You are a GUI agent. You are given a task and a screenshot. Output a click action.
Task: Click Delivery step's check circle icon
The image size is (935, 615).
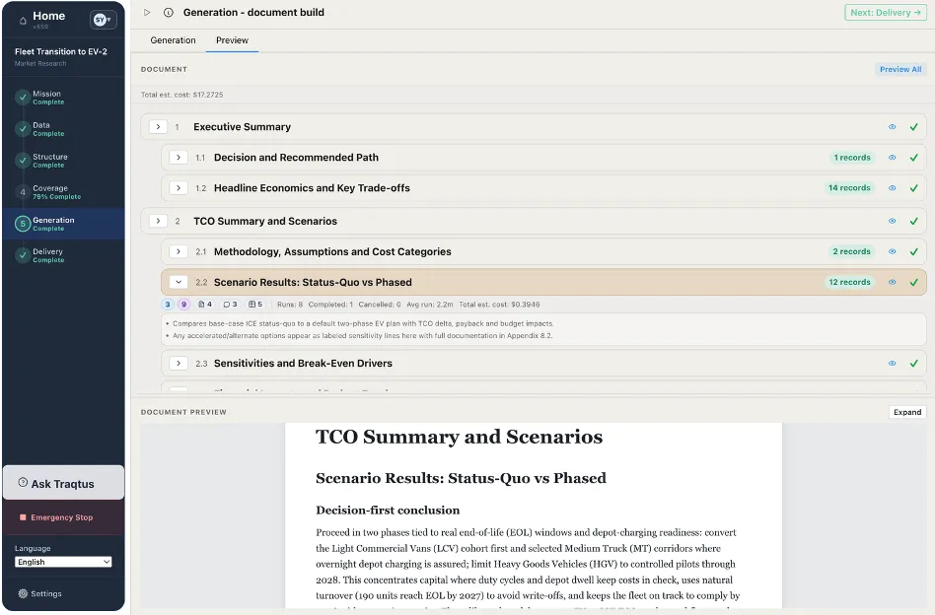(23, 255)
